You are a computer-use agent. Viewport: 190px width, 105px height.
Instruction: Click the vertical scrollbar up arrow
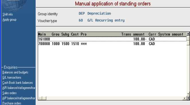188,38
